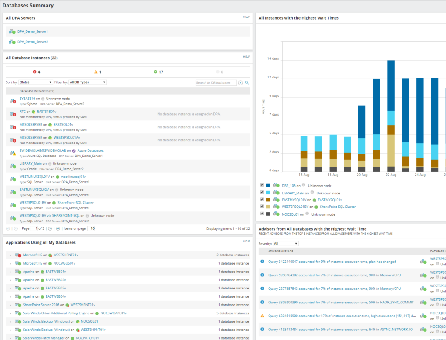The width and height of the screenshot is (446, 340).
Task: Click the Microsoft IIS on WESTSHPNT01v application icon
Action: tap(18, 255)
